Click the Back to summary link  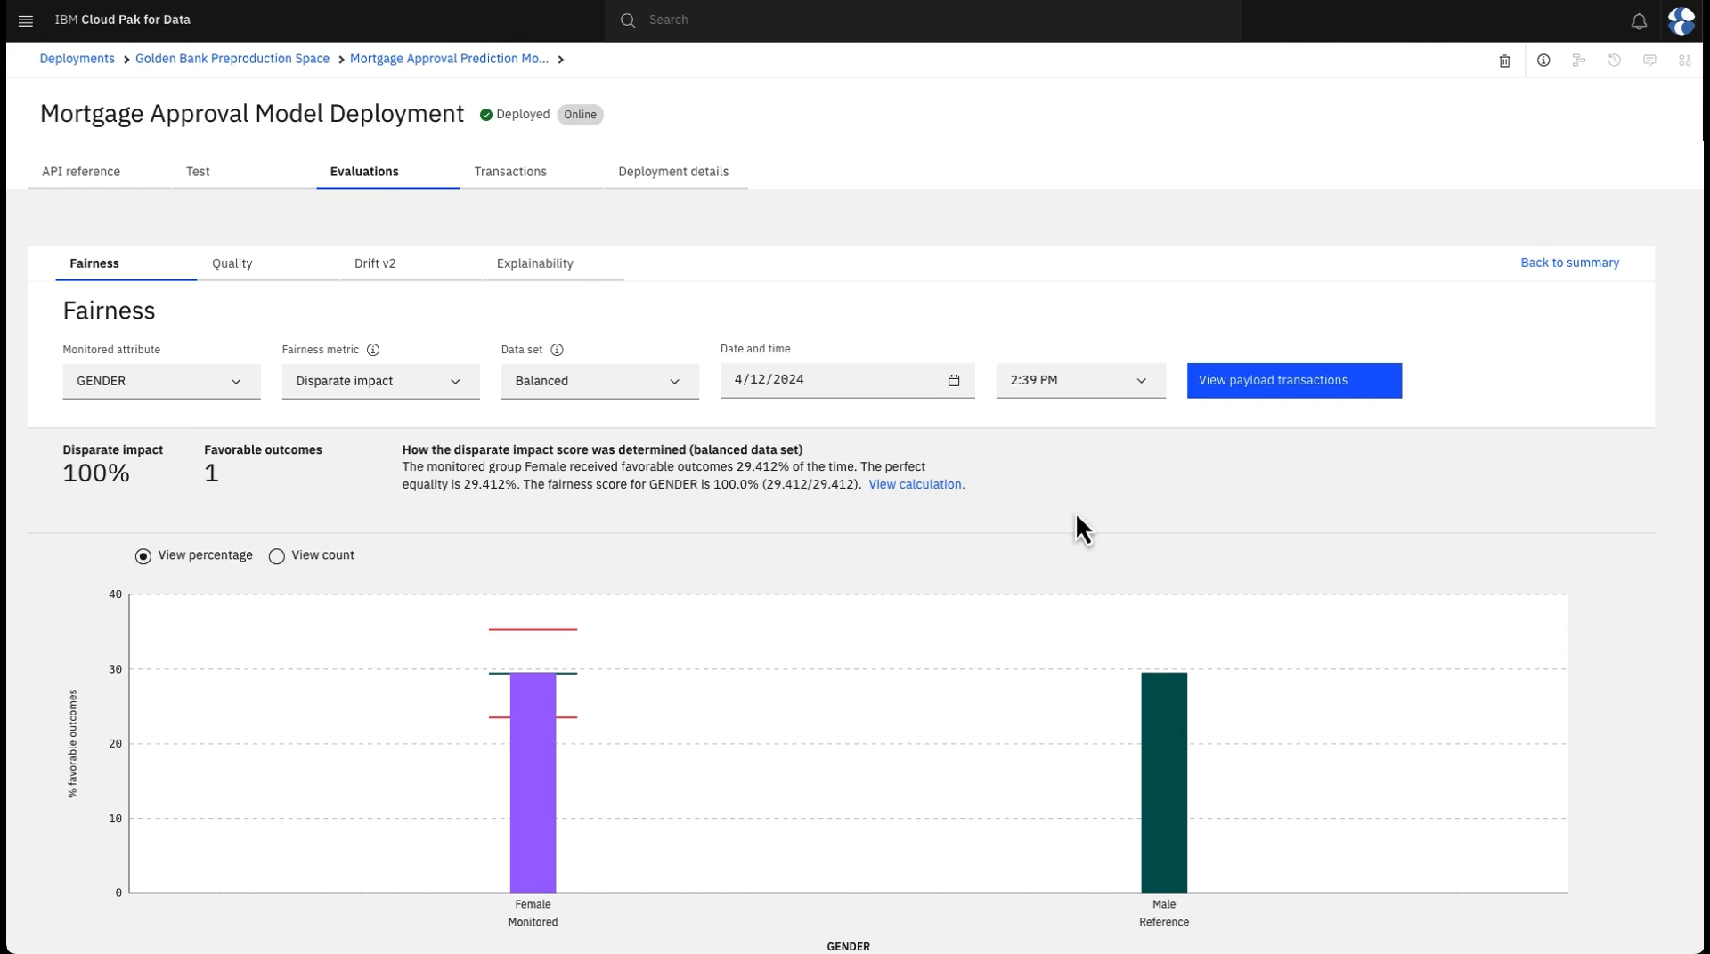click(x=1569, y=263)
